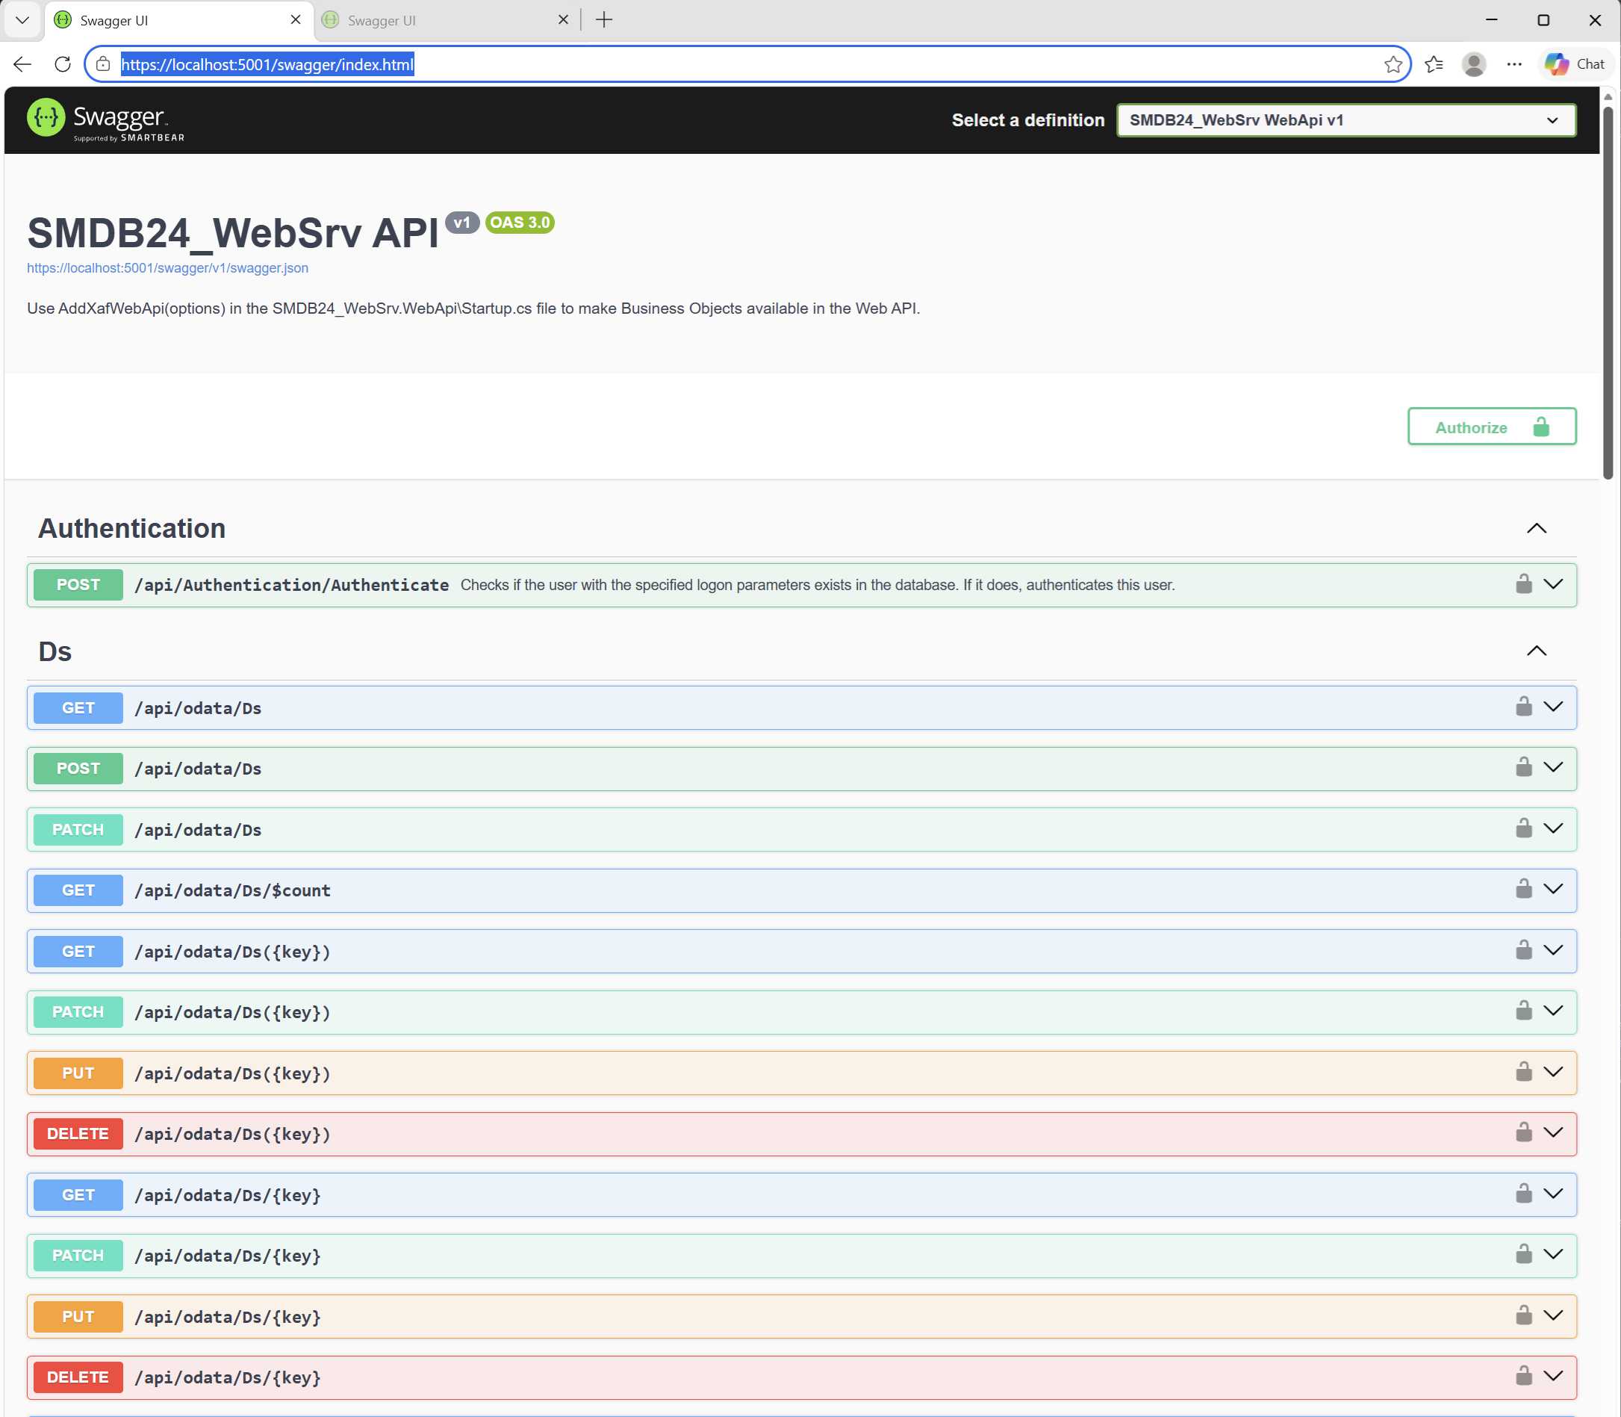Click the PUT badge for Ds({key})
This screenshot has width=1621, height=1417.
point(78,1073)
